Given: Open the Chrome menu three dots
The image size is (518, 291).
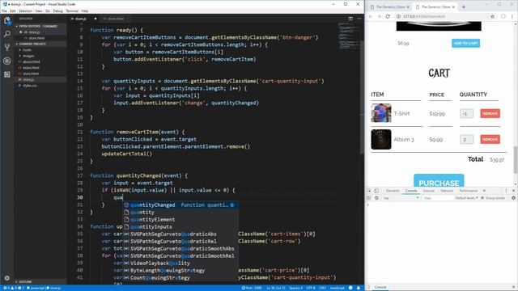Looking at the screenshot, I should [x=512, y=16].
